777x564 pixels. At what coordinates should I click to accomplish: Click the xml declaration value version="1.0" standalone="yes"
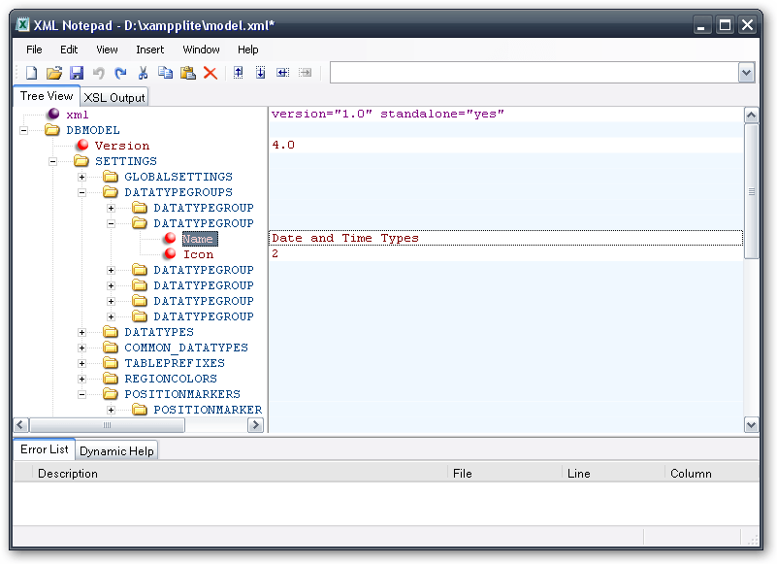388,115
